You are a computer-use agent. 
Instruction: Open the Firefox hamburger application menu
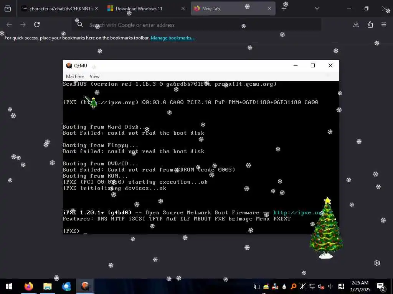click(x=384, y=24)
